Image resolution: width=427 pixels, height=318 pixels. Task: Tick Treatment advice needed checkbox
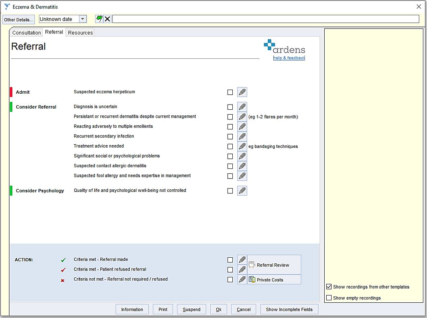pos(230,146)
